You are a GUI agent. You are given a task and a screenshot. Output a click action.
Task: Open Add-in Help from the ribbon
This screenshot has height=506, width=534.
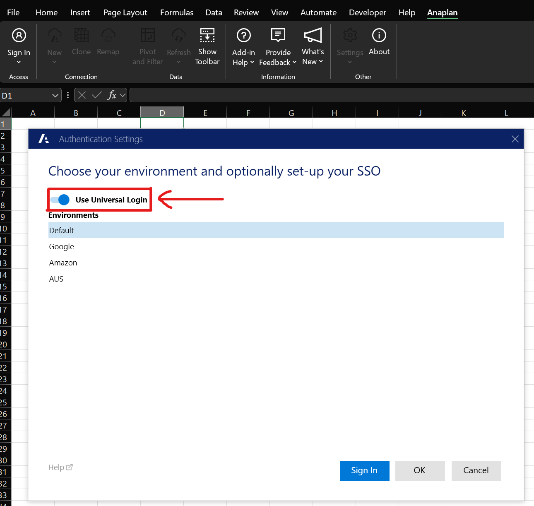click(243, 36)
